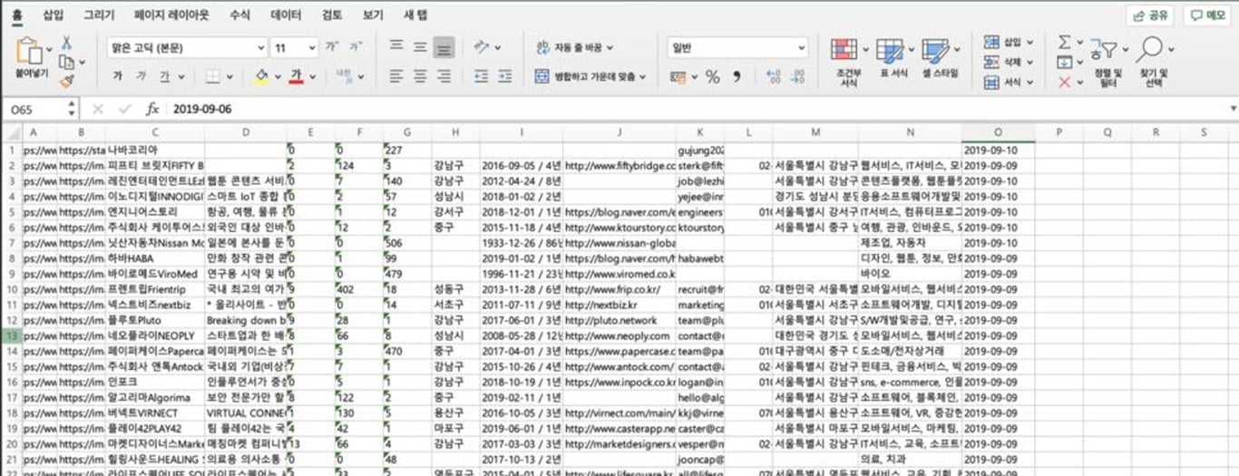Click the Copy icon in the clipboard group
The image size is (1239, 476).
click(x=65, y=63)
